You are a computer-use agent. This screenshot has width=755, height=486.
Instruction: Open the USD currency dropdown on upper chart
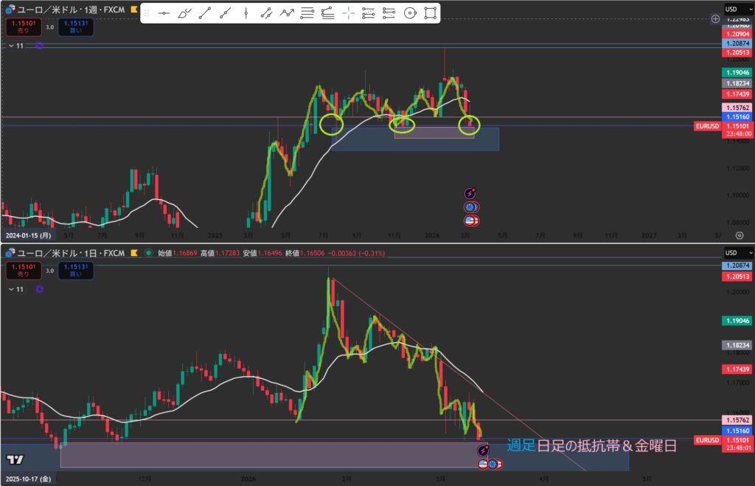coord(734,9)
